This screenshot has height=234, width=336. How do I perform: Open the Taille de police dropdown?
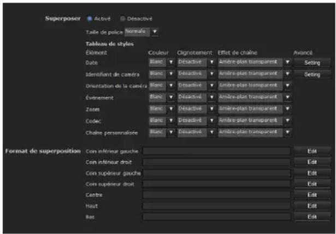[142, 32]
